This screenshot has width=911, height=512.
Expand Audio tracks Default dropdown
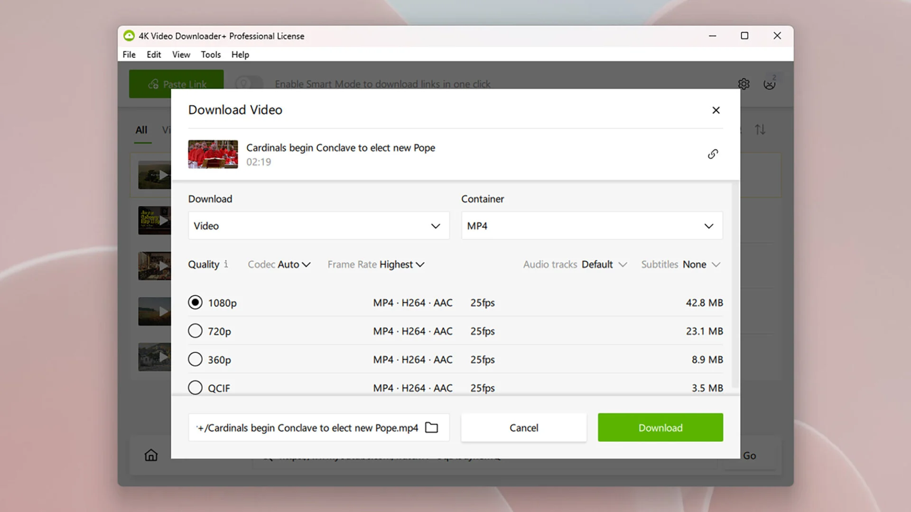[575, 265]
